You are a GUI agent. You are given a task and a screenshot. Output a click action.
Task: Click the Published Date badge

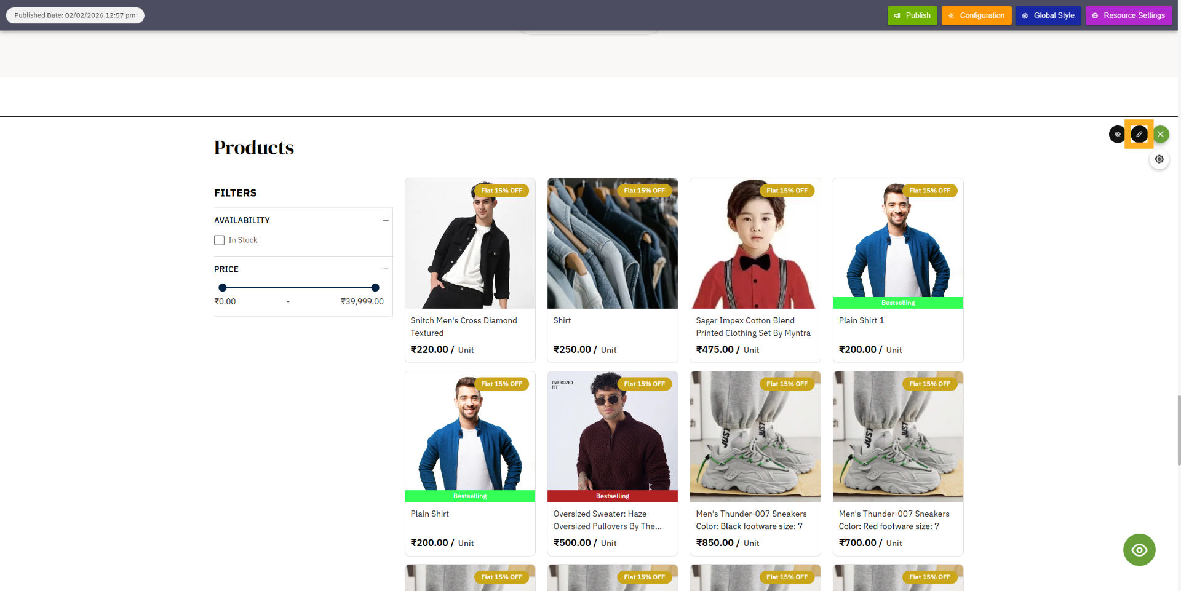(75, 15)
